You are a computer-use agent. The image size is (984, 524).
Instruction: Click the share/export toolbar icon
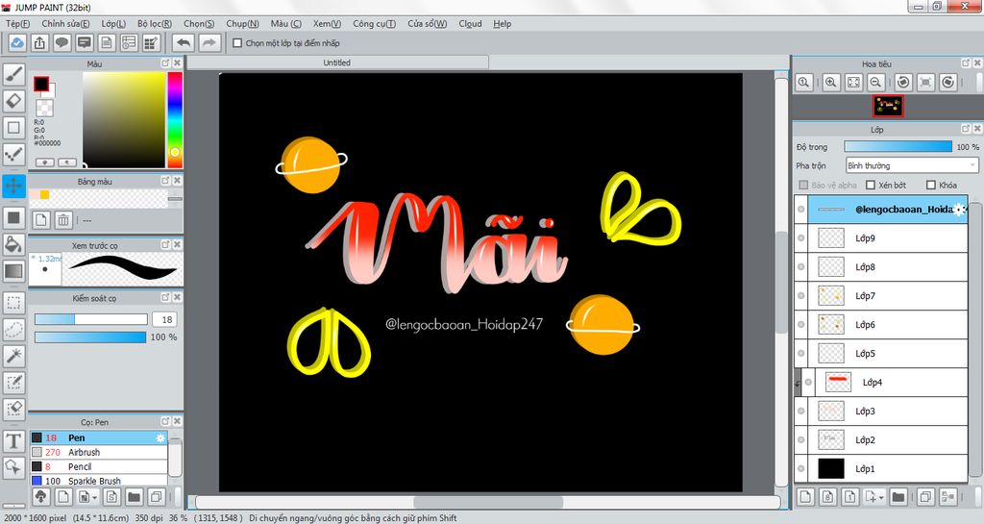(x=39, y=42)
